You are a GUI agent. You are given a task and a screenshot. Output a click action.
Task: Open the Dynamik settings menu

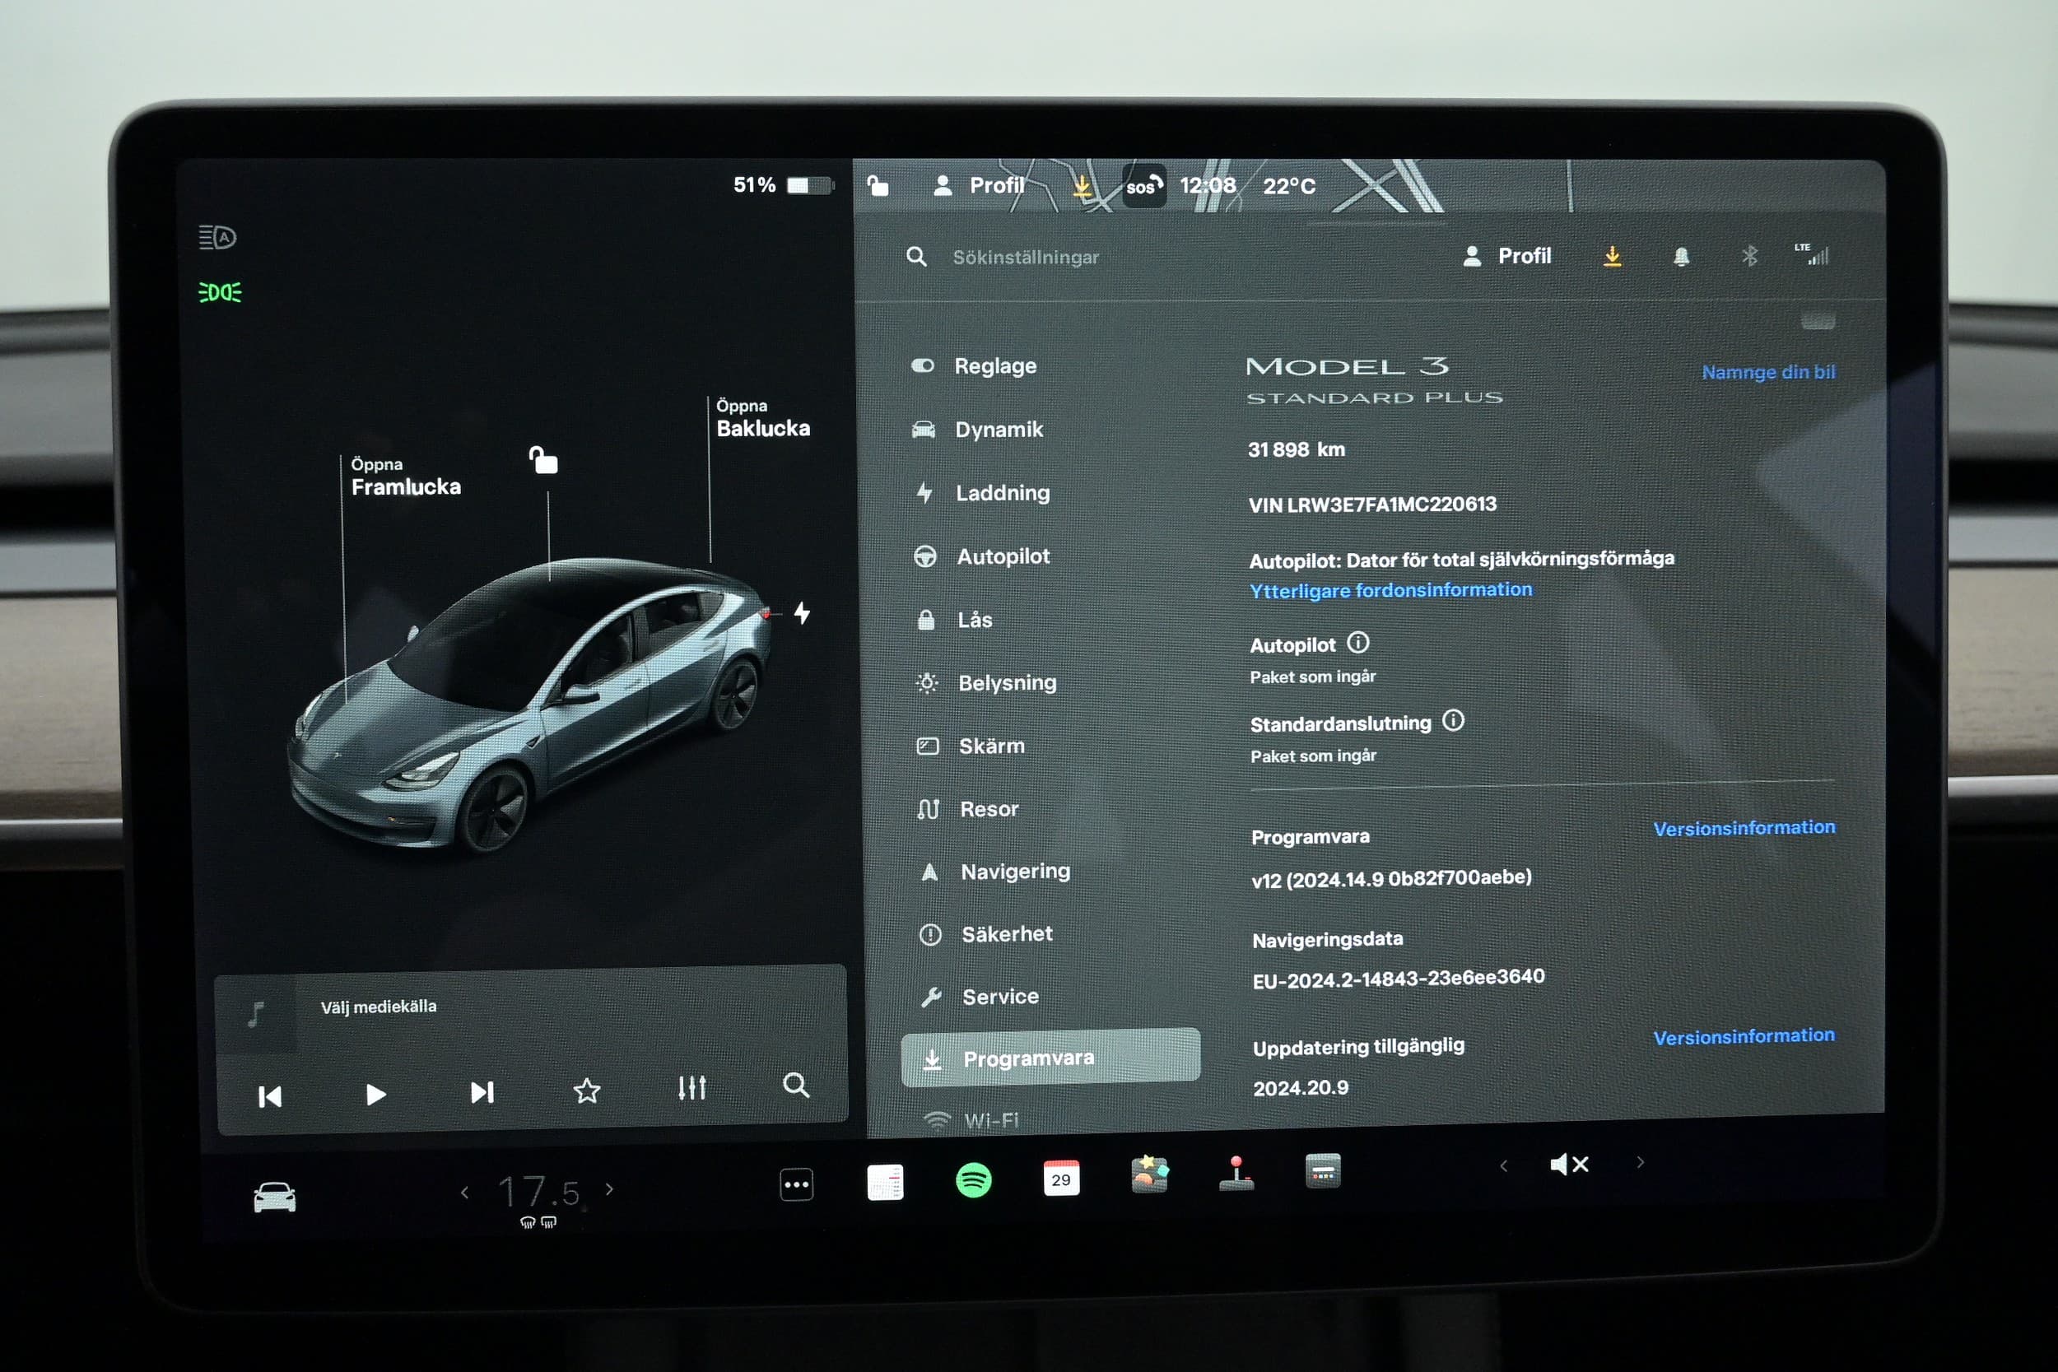(976, 430)
